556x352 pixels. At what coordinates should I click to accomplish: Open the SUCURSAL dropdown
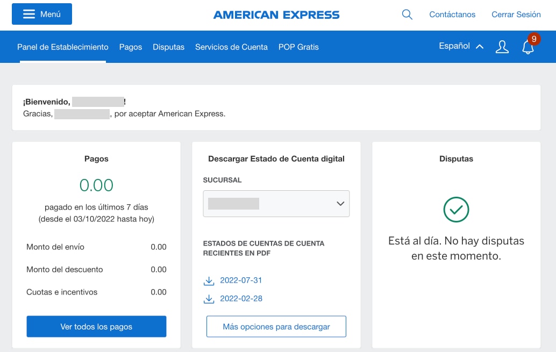pos(276,204)
